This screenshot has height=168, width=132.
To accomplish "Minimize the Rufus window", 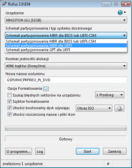I will 107,4.
